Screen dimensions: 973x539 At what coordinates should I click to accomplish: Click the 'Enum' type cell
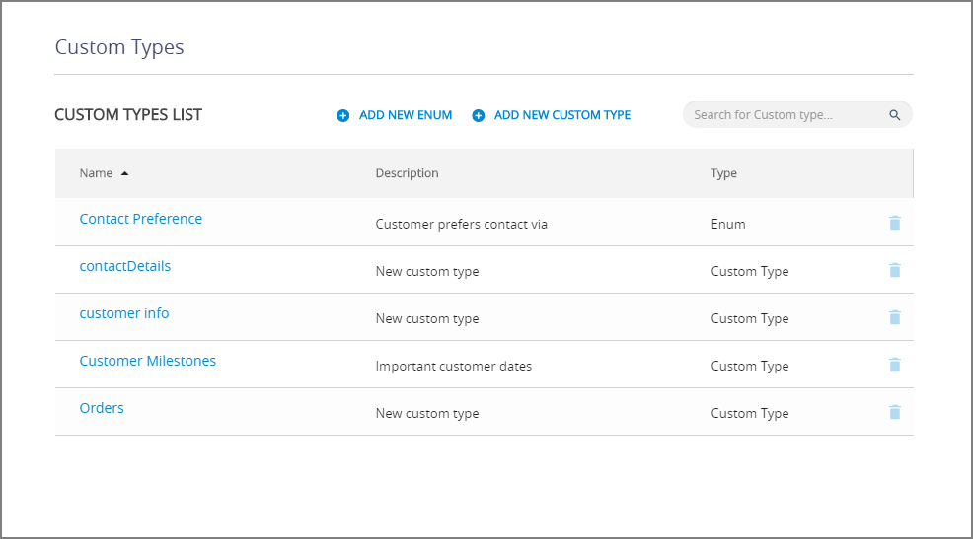728,225
